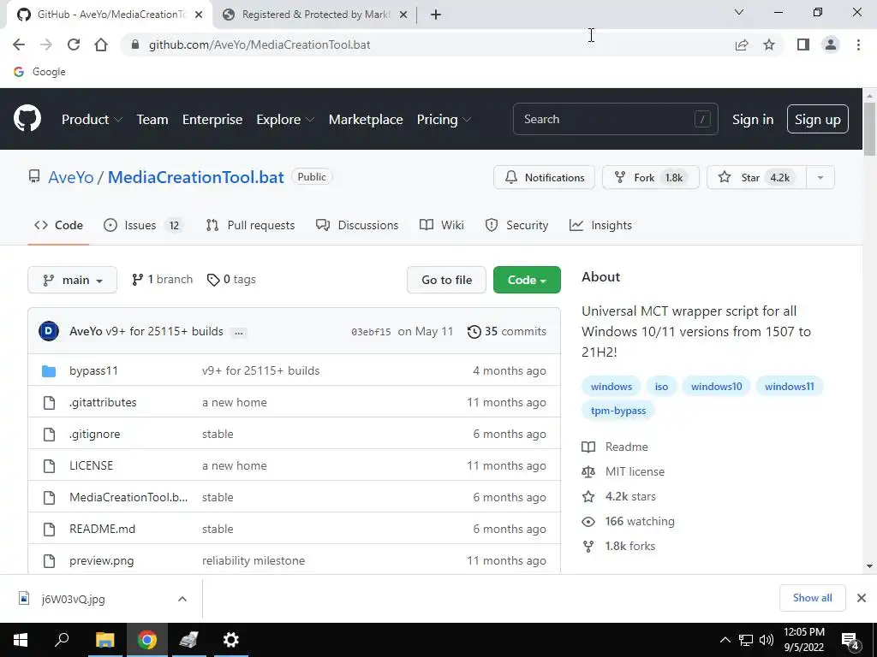Open the Product dropdown menu
Screen dimensions: 877x657
92,120
